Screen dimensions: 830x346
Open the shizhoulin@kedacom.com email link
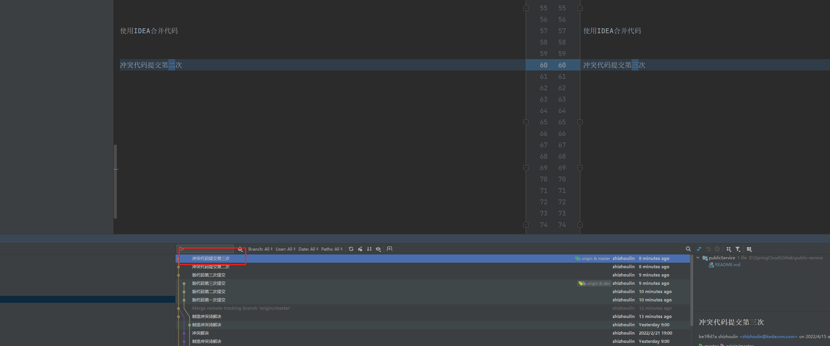pos(768,337)
